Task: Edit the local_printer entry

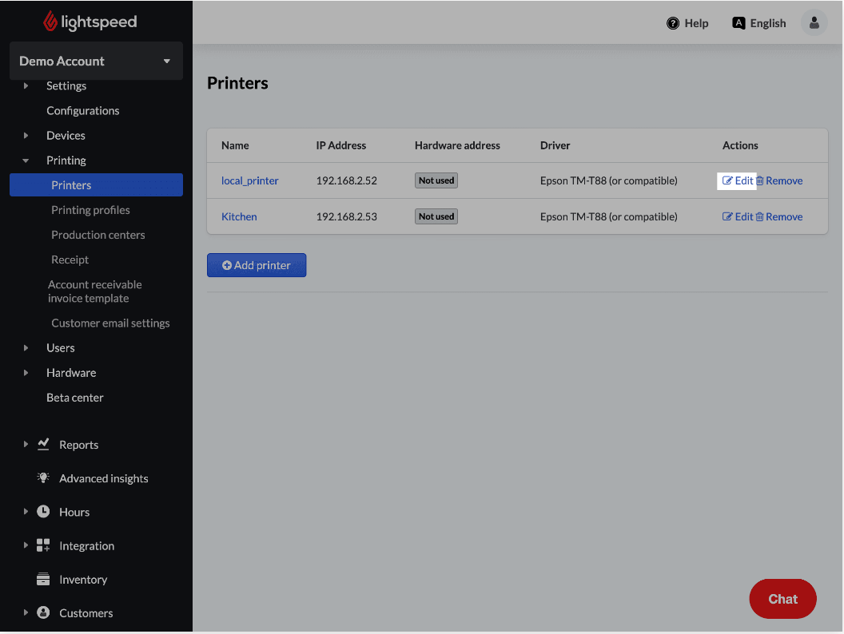Action: point(738,180)
